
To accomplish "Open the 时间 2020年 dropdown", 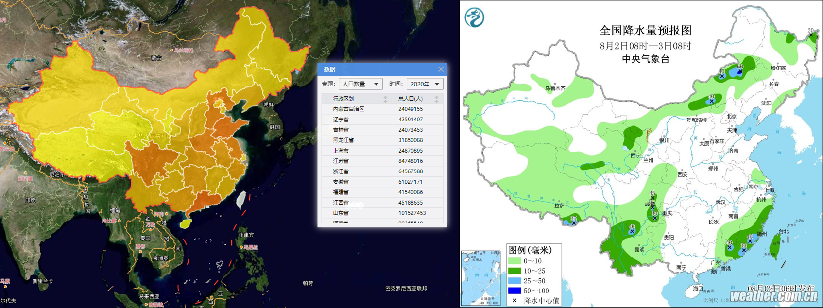I will pyautogui.click(x=425, y=84).
